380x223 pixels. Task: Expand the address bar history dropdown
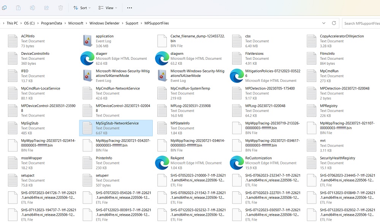coord(324,23)
